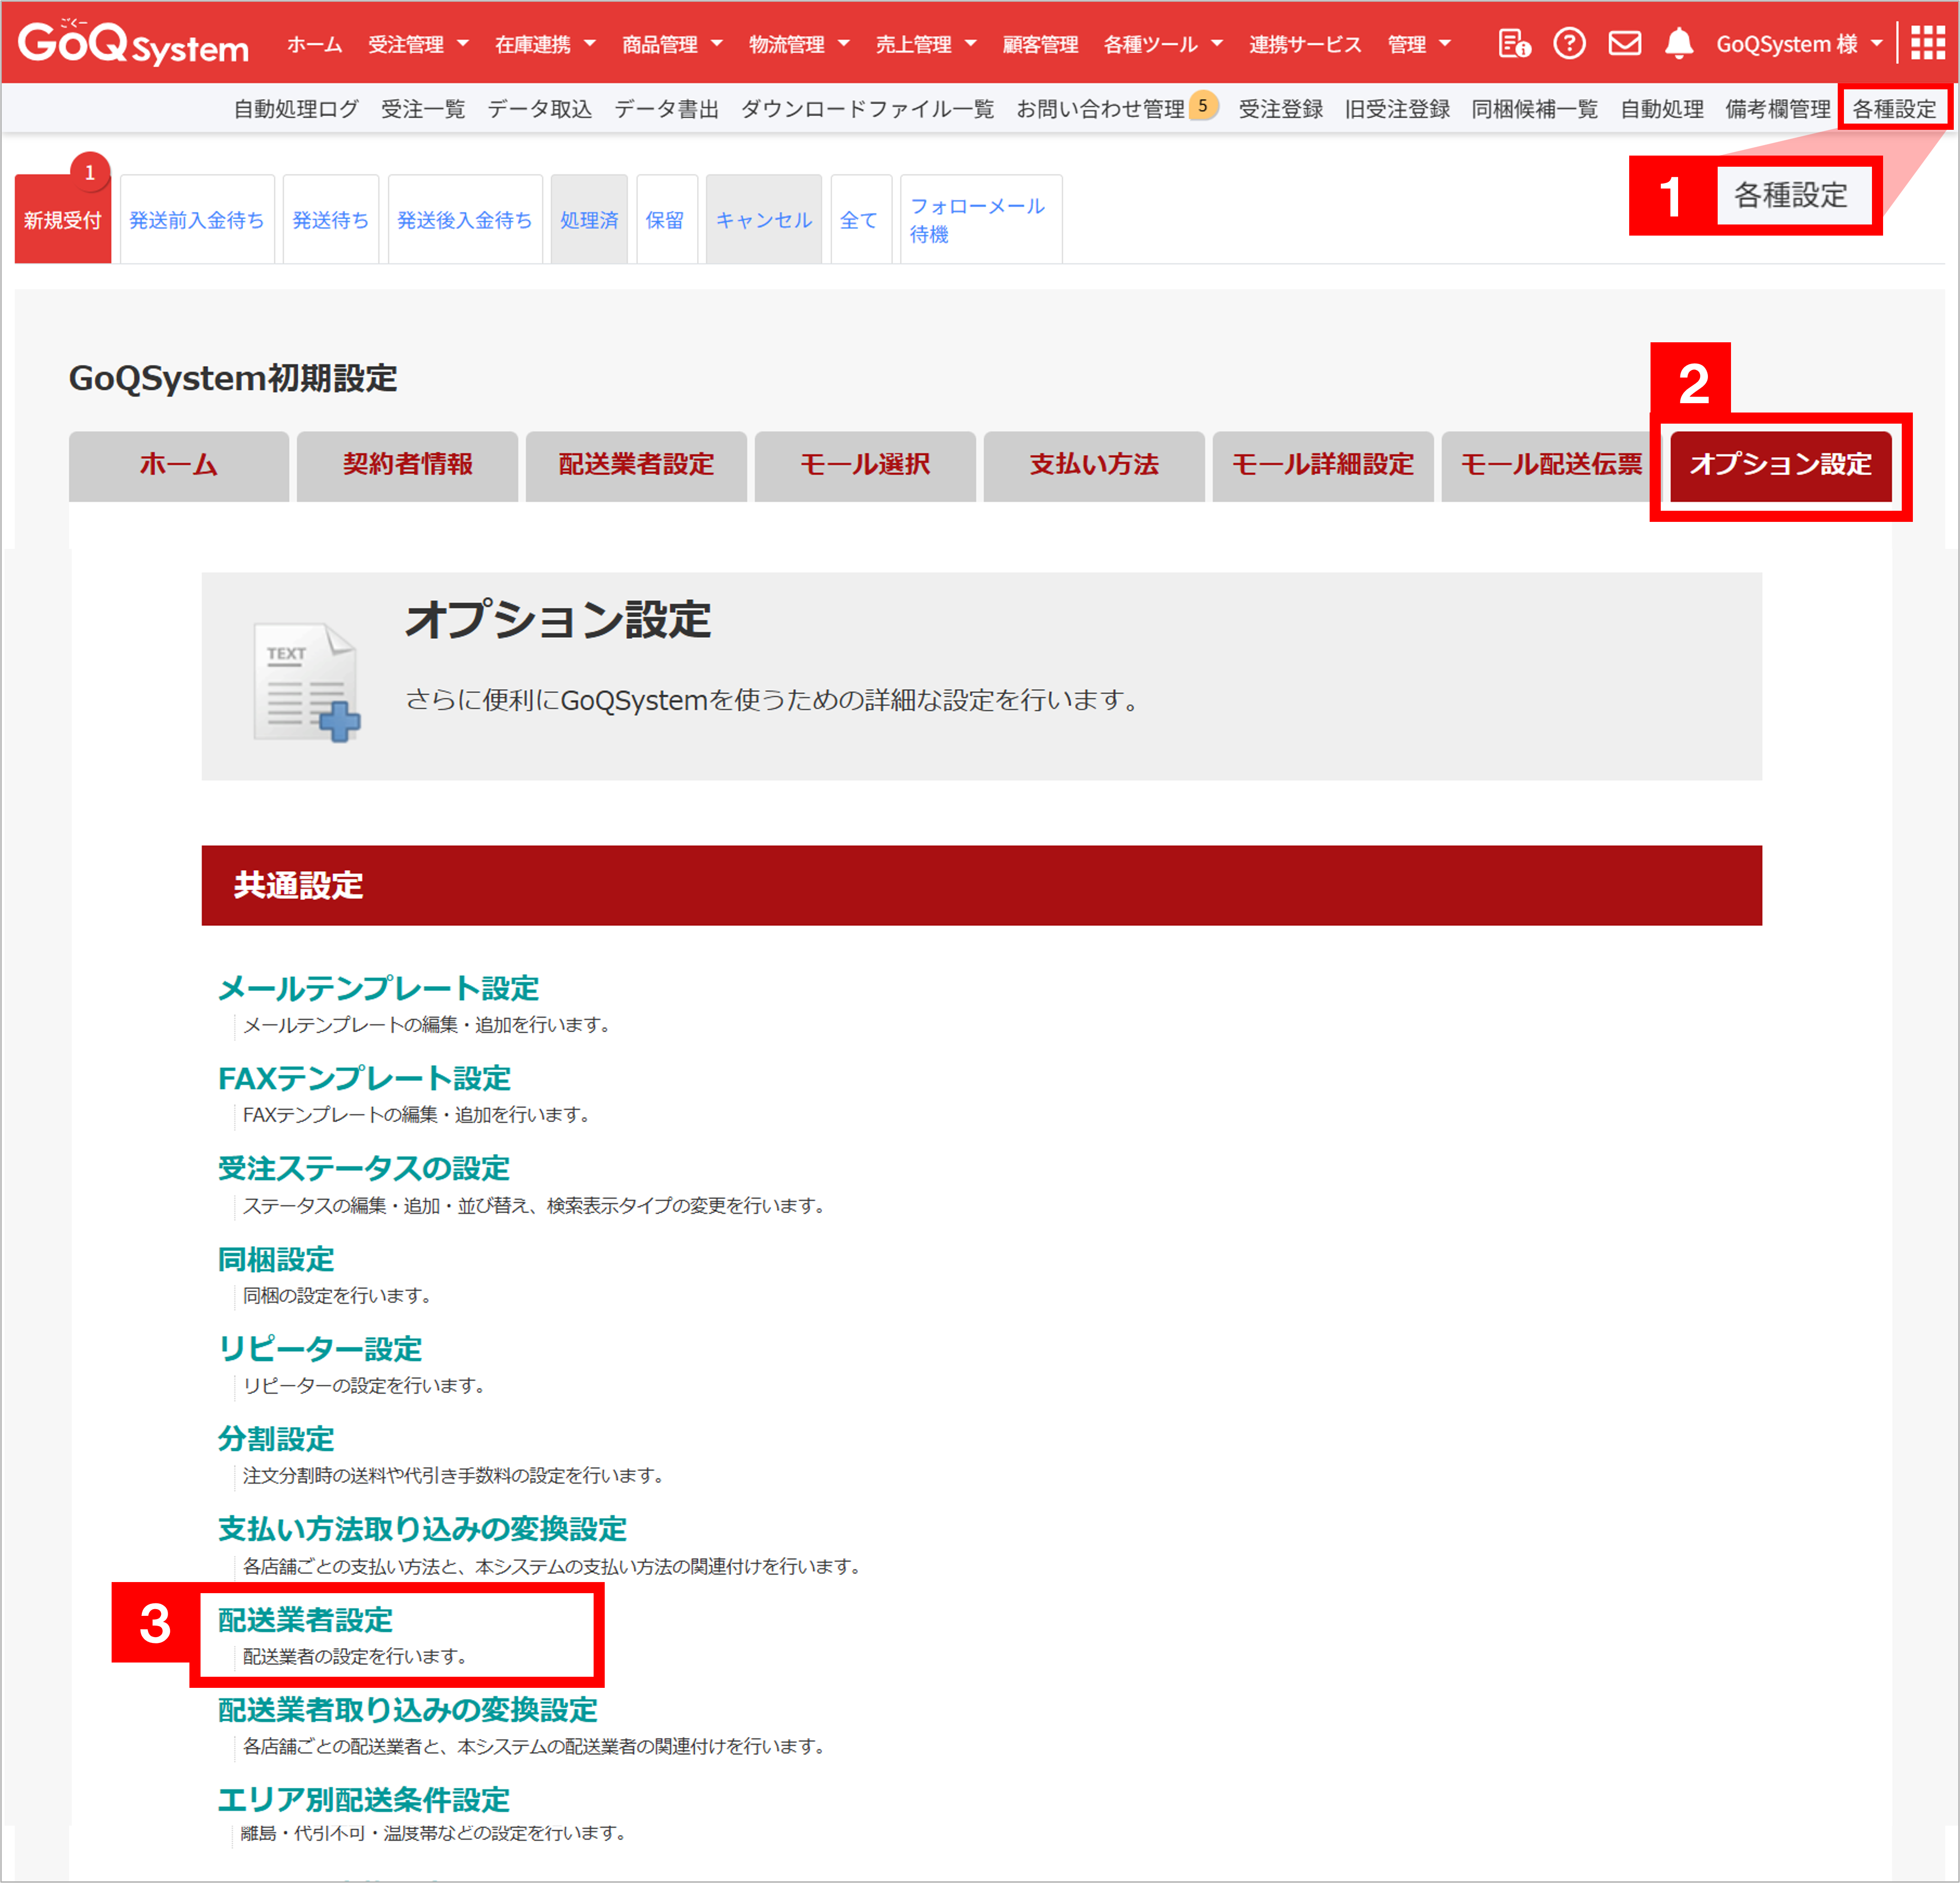This screenshot has width=1960, height=1883.
Task: Click the badge 5 on お問い合わせ管理
Action: click(1203, 105)
